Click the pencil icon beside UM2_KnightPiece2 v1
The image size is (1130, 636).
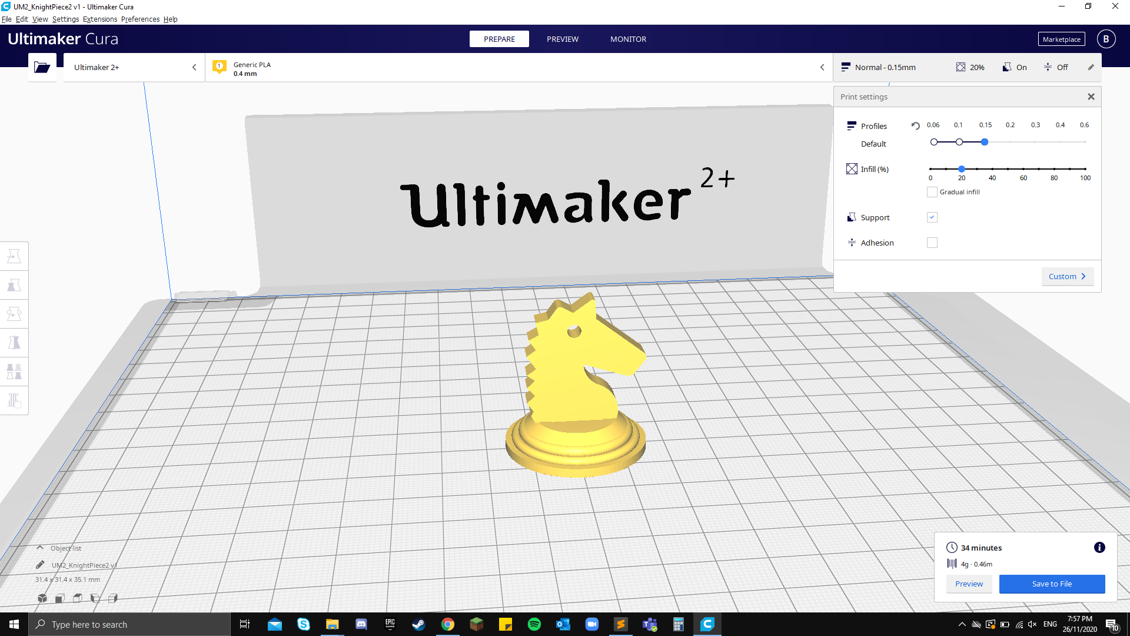40,565
